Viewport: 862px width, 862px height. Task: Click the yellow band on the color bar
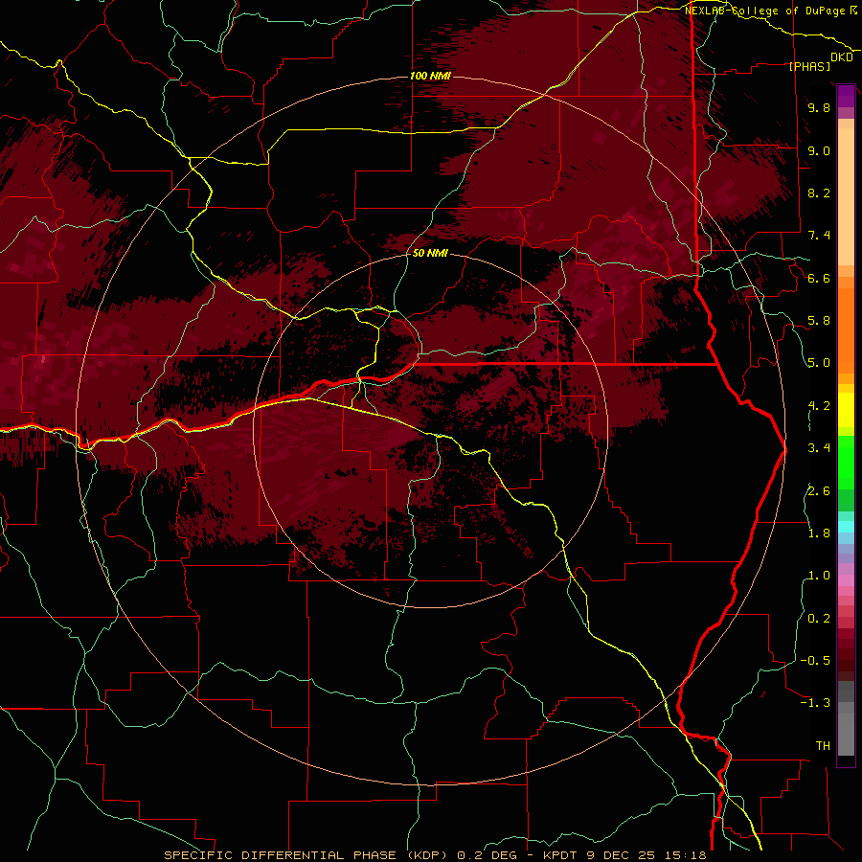(846, 410)
